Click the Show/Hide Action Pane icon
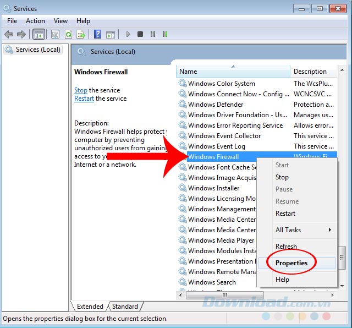Image resolution: width=352 pixels, height=328 pixels. point(111,34)
